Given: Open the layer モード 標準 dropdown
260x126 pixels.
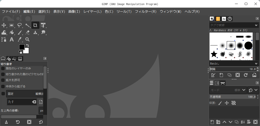Looking at the screenshot, I should pyautogui.click(x=228, y=90).
